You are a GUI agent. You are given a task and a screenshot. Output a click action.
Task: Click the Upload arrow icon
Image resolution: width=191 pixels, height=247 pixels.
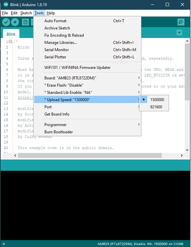pos(15,22)
